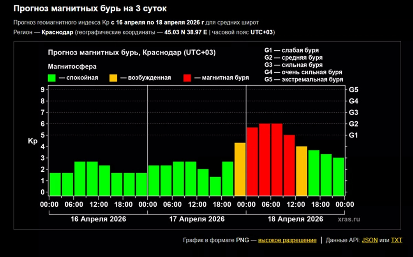Click the yellow bar at 12:00 on 18 April
Viewport: 413px width, 257px height.
click(302, 171)
